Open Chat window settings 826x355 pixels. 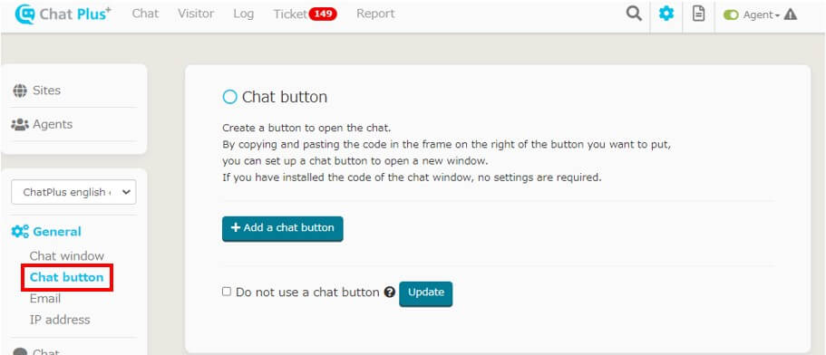(67, 256)
